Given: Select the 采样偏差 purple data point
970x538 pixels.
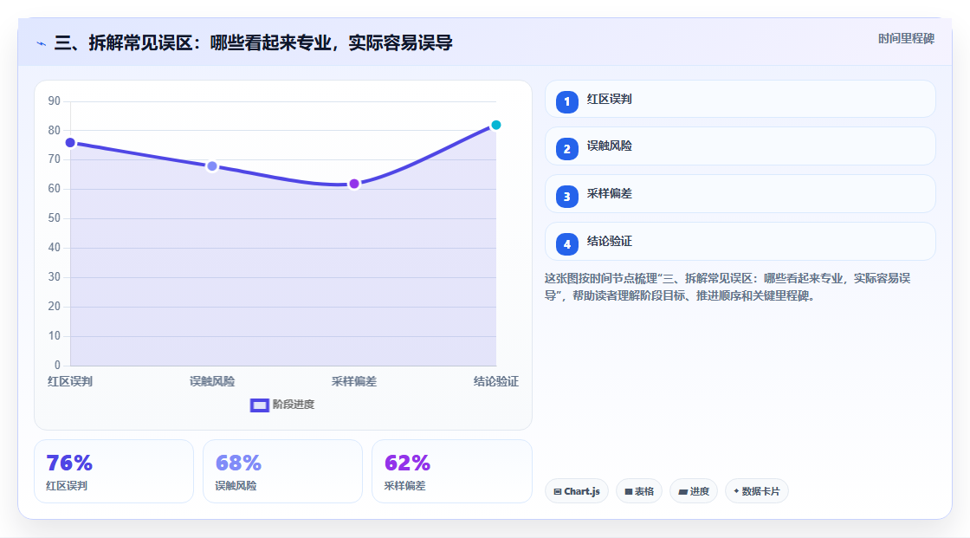Looking at the screenshot, I should tap(354, 184).
